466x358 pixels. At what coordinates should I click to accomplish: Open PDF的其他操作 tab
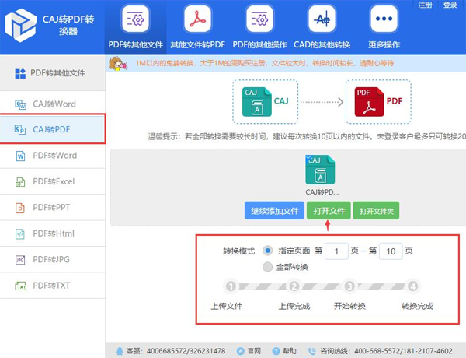pyautogui.click(x=259, y=27)
